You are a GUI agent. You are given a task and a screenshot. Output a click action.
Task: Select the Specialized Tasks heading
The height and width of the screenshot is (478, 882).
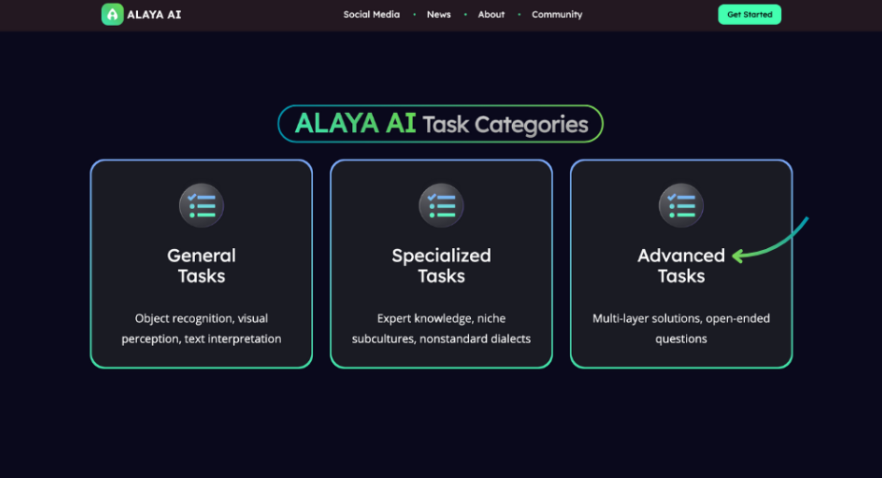(441, 266)
